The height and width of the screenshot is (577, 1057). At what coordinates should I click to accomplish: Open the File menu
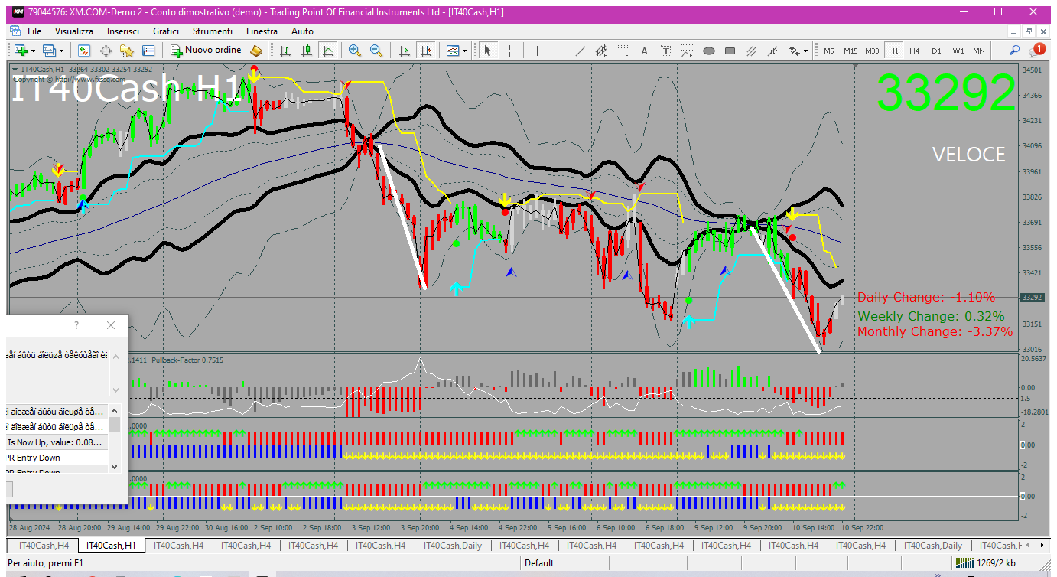point(34,31)
